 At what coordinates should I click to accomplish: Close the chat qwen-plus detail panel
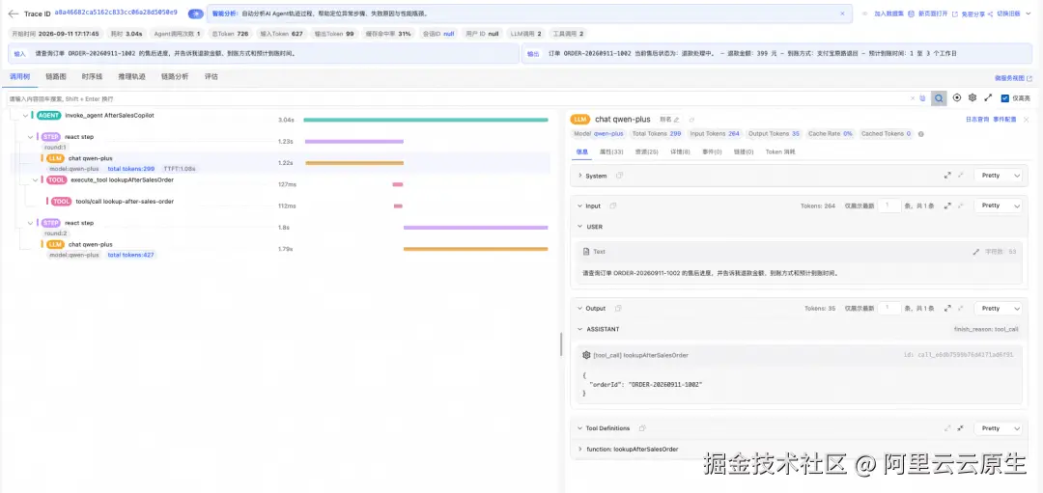tap(1027, 120)
